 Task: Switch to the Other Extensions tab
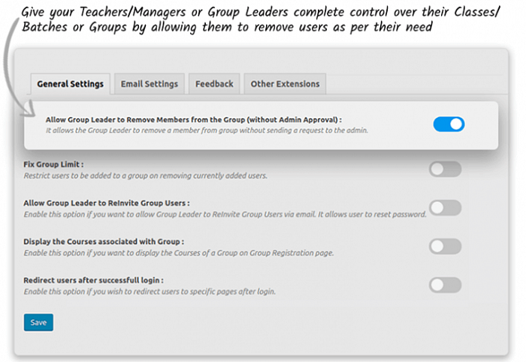pos(285,84)
